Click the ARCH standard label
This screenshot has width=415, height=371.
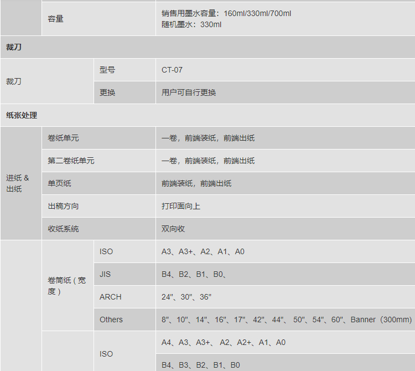click(x=111, y=297)
